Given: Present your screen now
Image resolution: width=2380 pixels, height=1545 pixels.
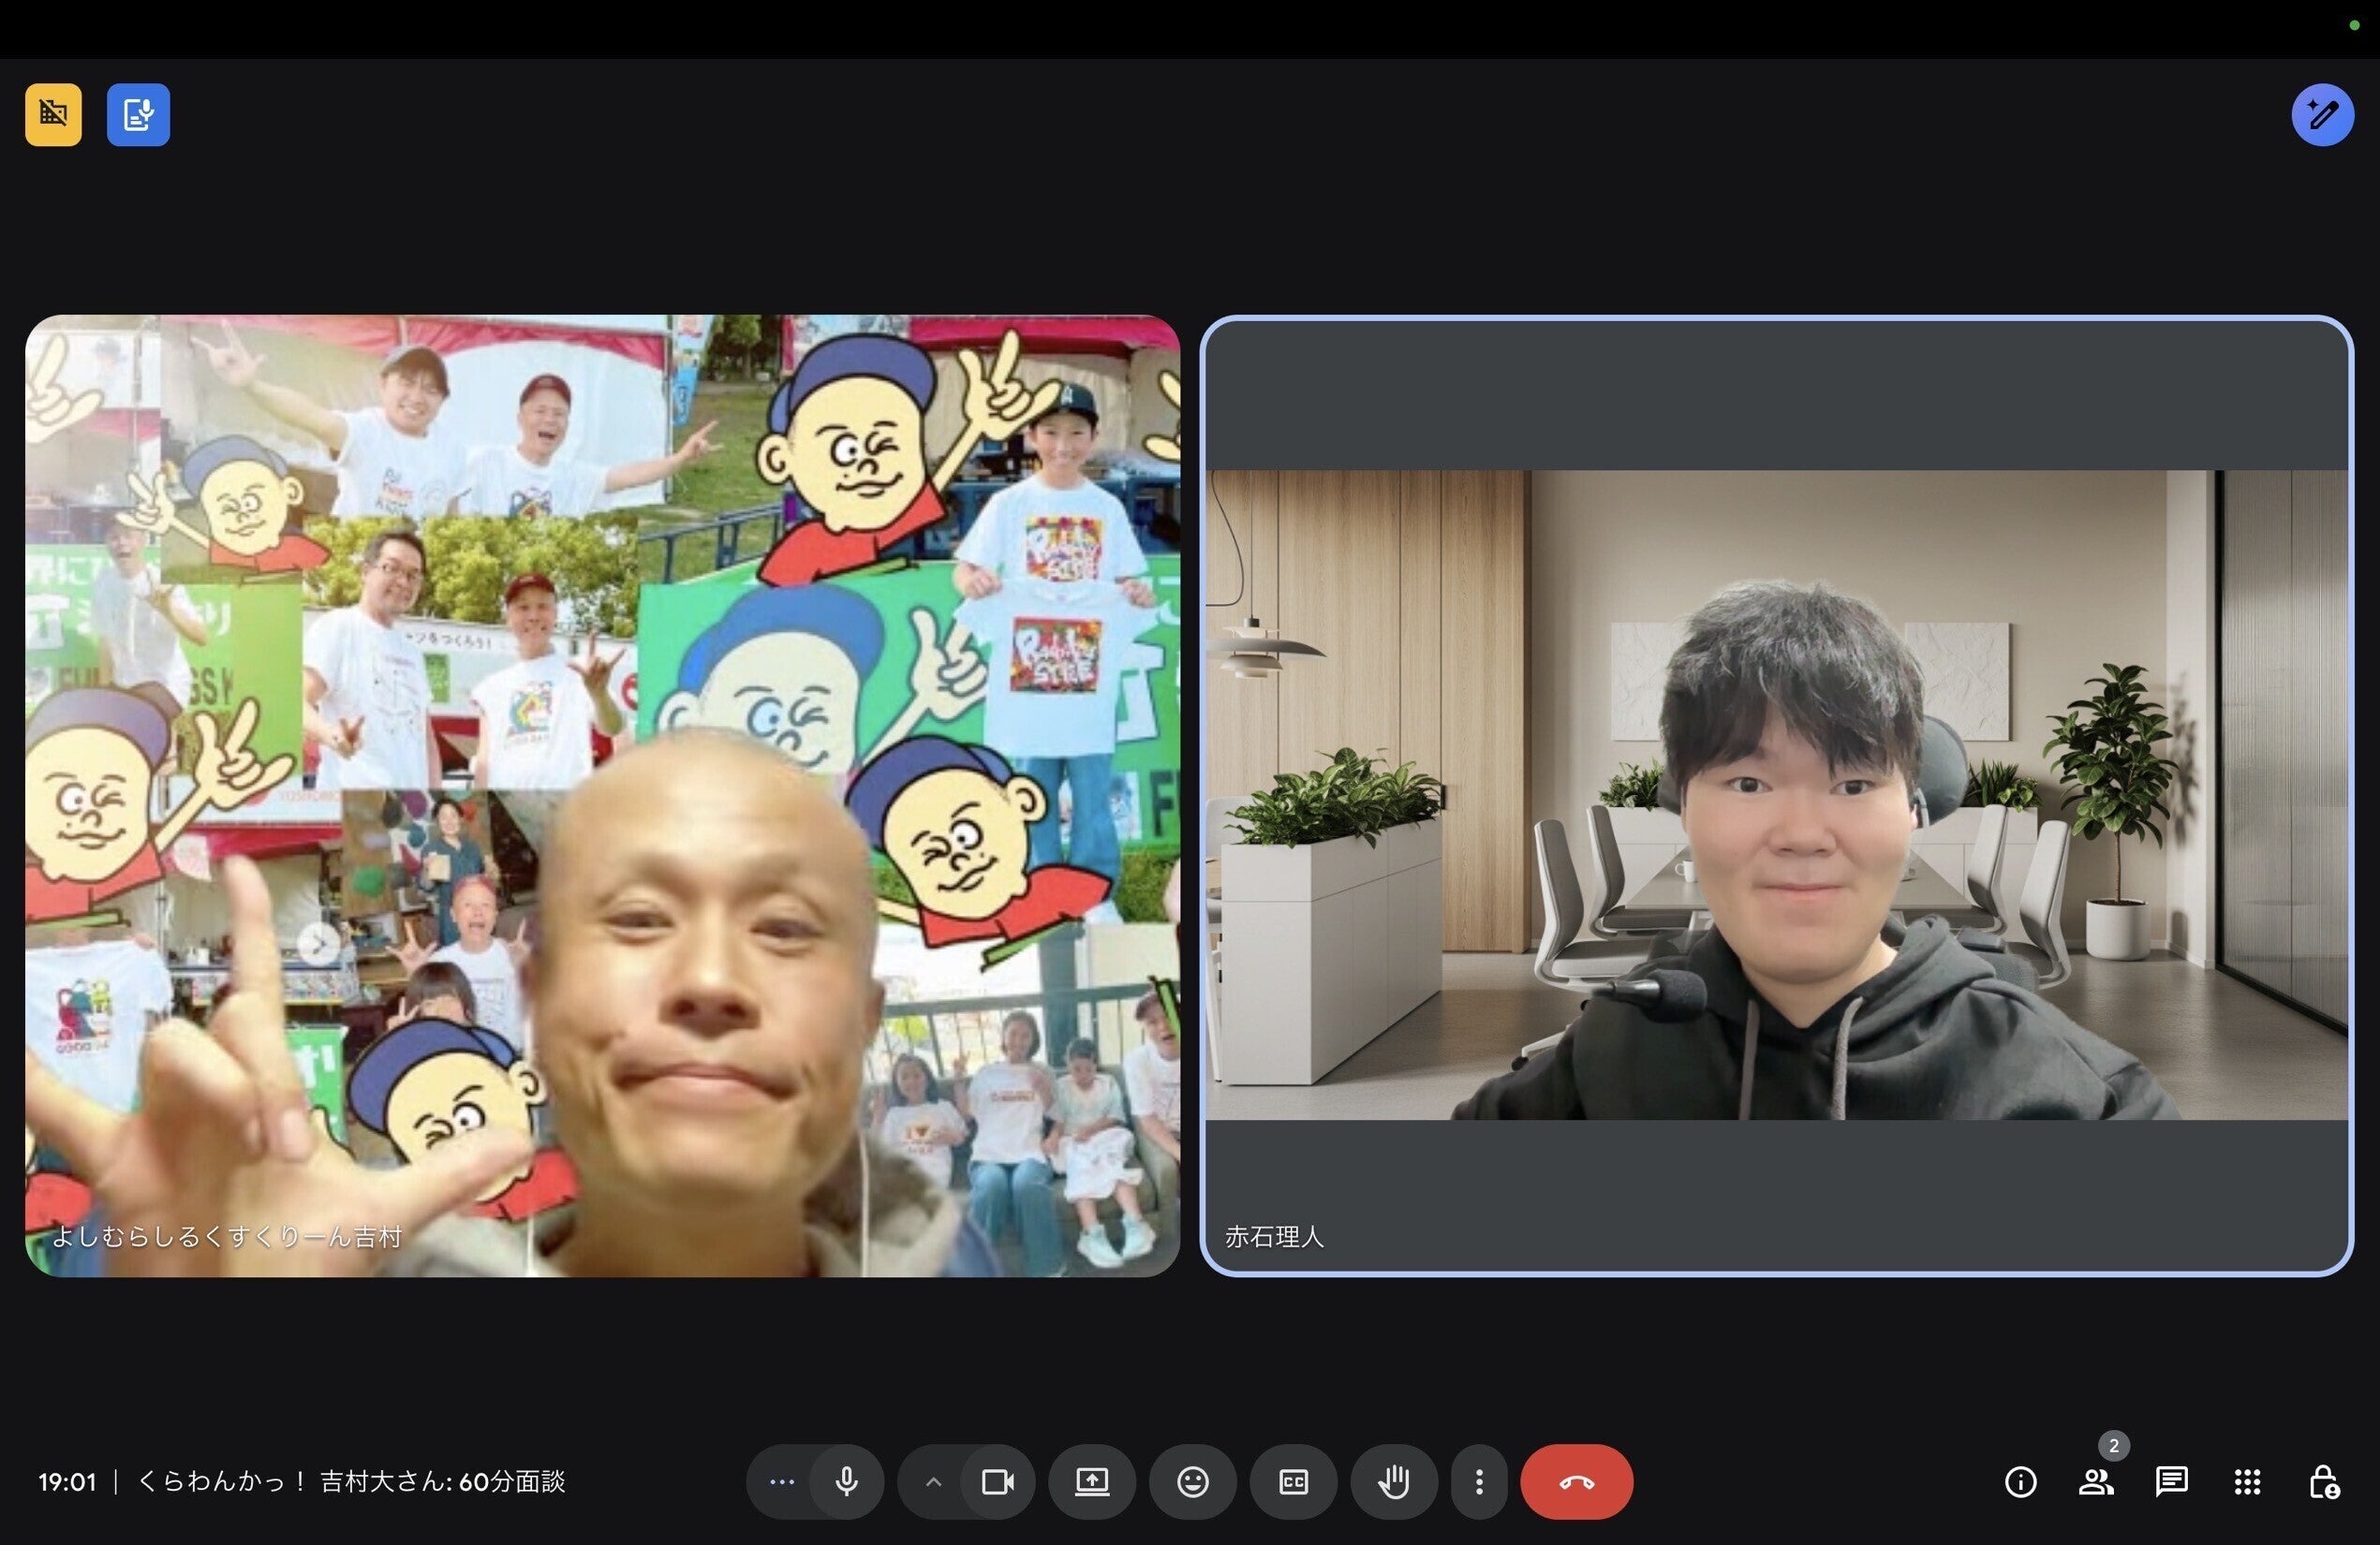Looking at the screenshot, I should click(x=1091, y=1481).
